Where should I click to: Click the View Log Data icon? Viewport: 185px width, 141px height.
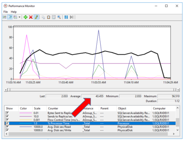coord(10,17)
